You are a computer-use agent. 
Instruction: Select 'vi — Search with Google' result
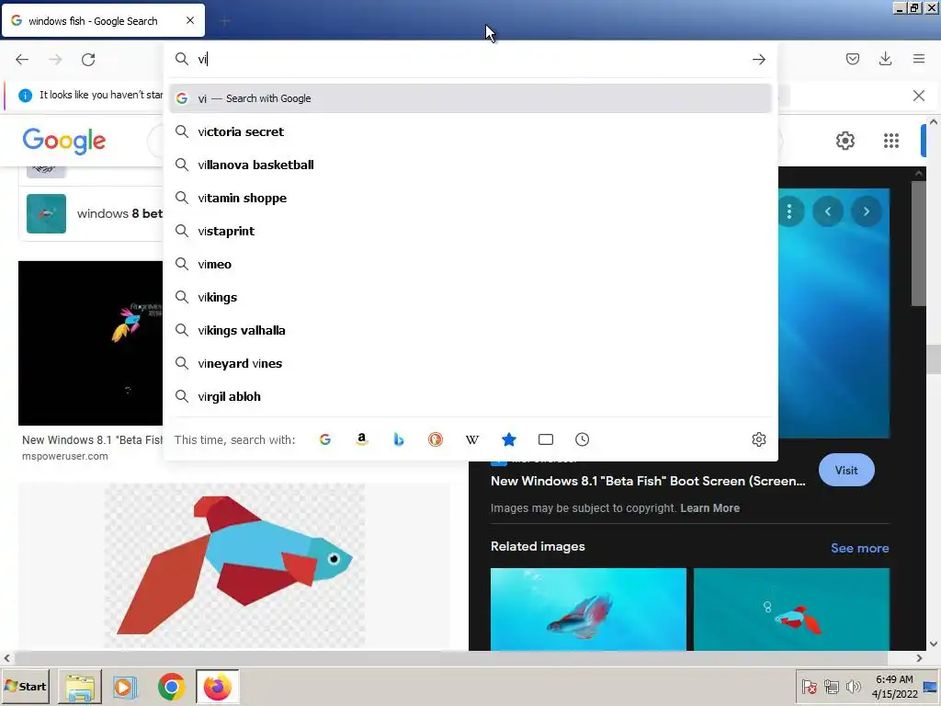tap(470, 98)
